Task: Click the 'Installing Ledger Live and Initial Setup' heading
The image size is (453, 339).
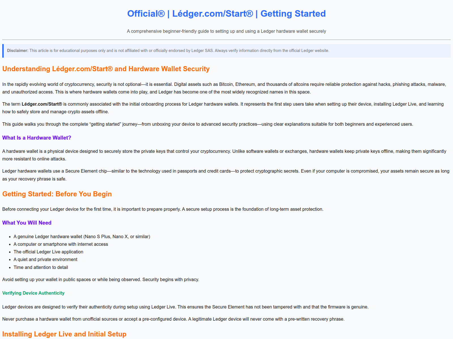Action: tap(64, 334)
